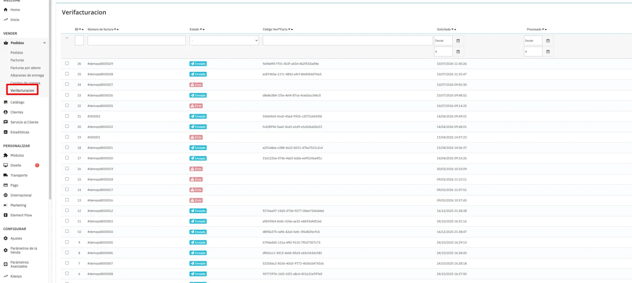Open Facturas submenu item
The image size is (632, 283).
coord(17,60)
